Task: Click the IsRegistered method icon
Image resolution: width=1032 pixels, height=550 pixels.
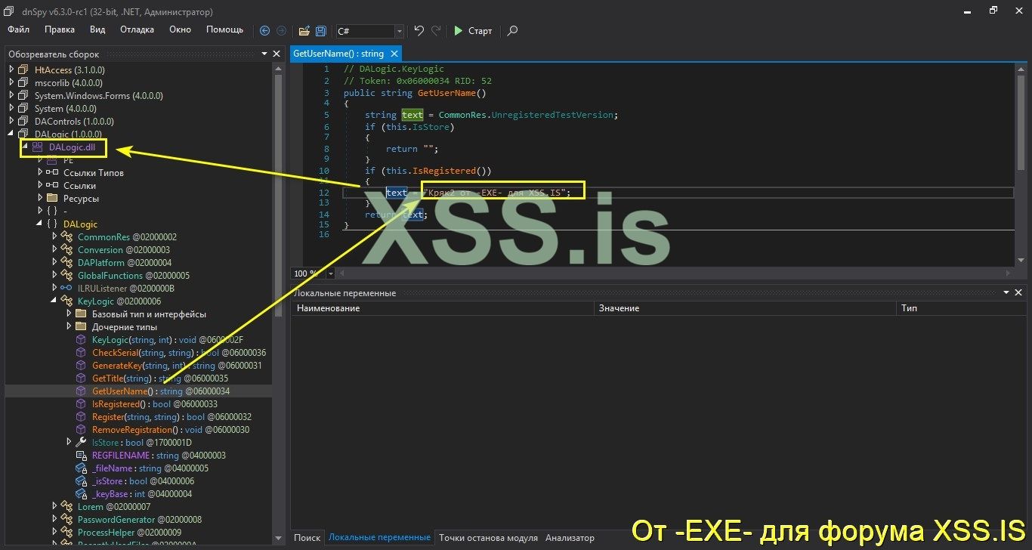Action: click(81, 403)
